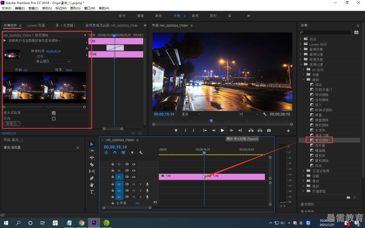
Task: Select the Track Select Forward tool
Action: pos(92,151)
